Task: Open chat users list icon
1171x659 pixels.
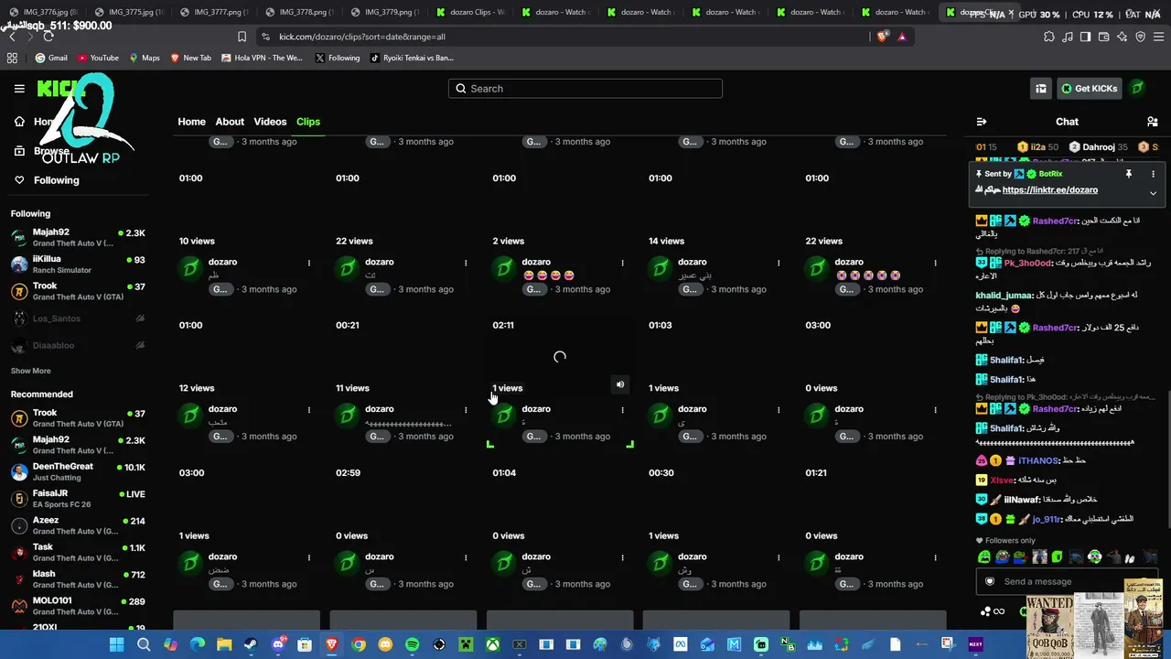Action: (x=1152, y=122)
